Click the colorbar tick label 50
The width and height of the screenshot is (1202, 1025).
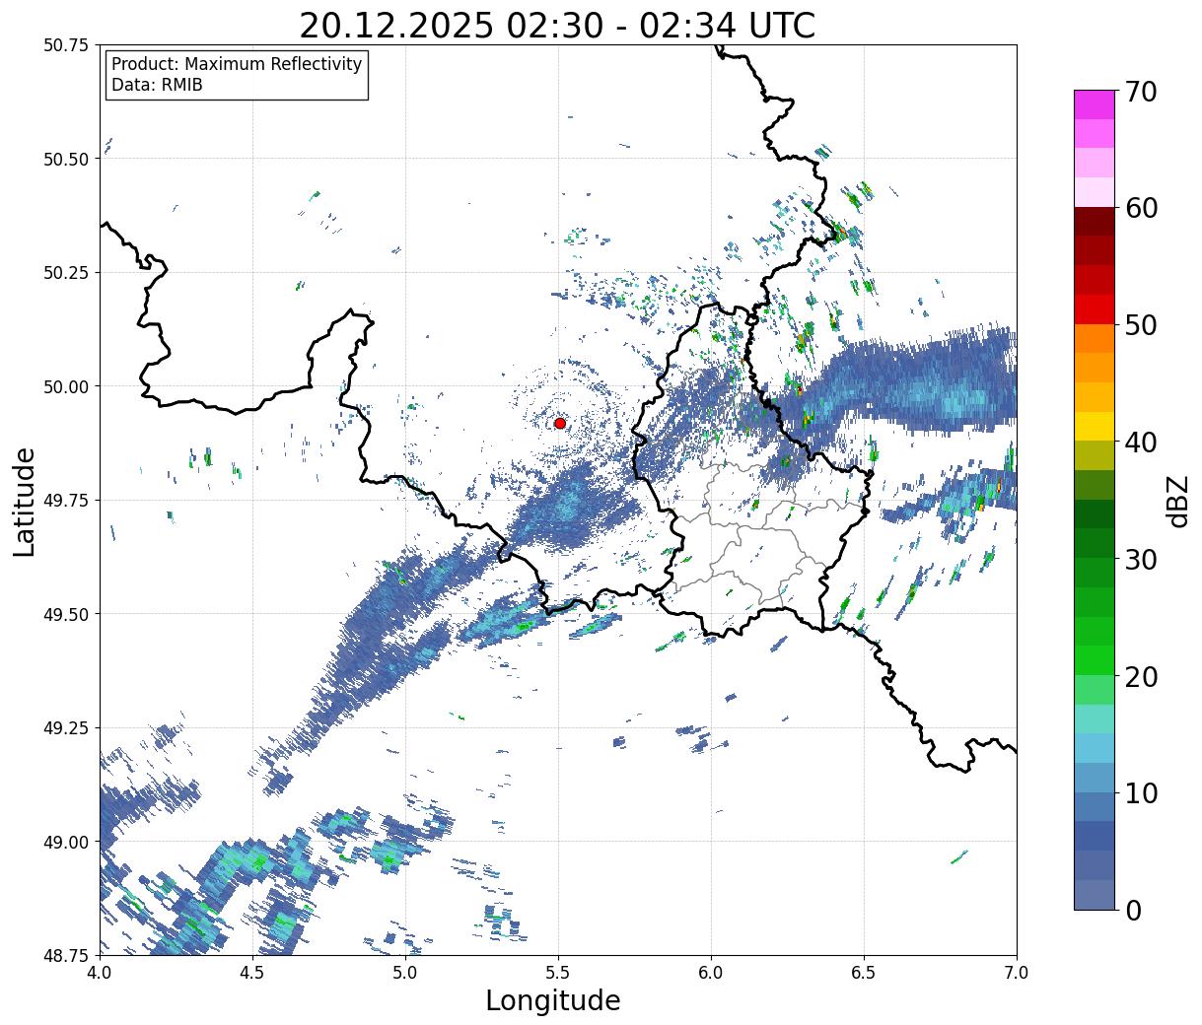coord(1141,325)
